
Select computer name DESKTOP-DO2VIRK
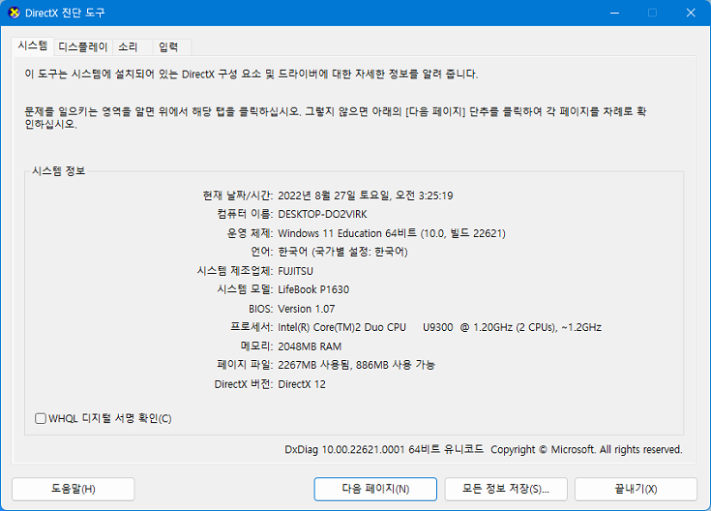322,214
